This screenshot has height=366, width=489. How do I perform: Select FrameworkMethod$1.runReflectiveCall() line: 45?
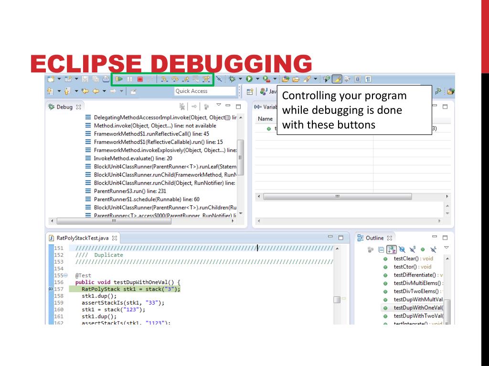point(151,134)
